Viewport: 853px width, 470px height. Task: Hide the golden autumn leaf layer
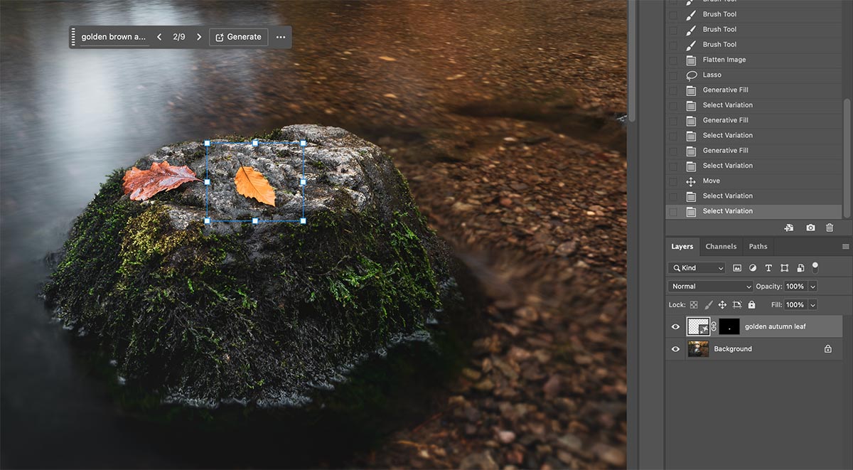(676, 327)
